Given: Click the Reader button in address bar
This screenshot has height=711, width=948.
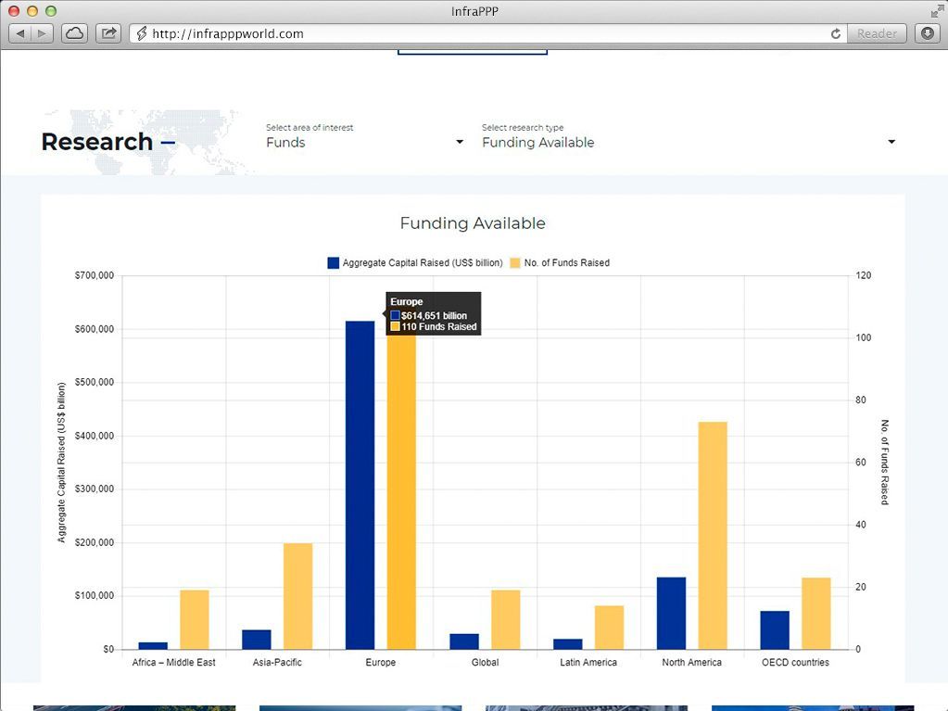Looking at the screenshot, I should (877, 33).
